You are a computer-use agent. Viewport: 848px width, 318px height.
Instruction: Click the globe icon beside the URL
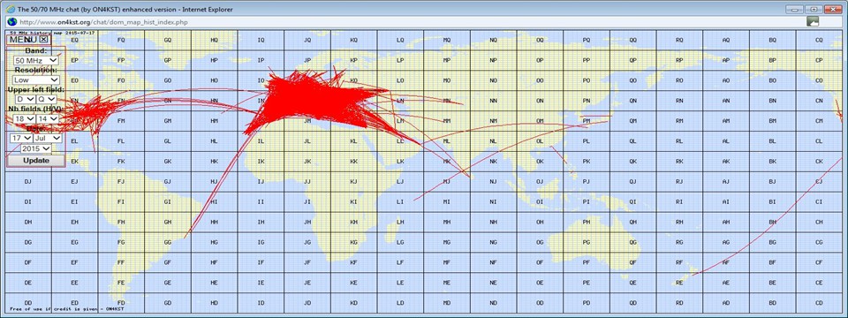tap(11, 21)
